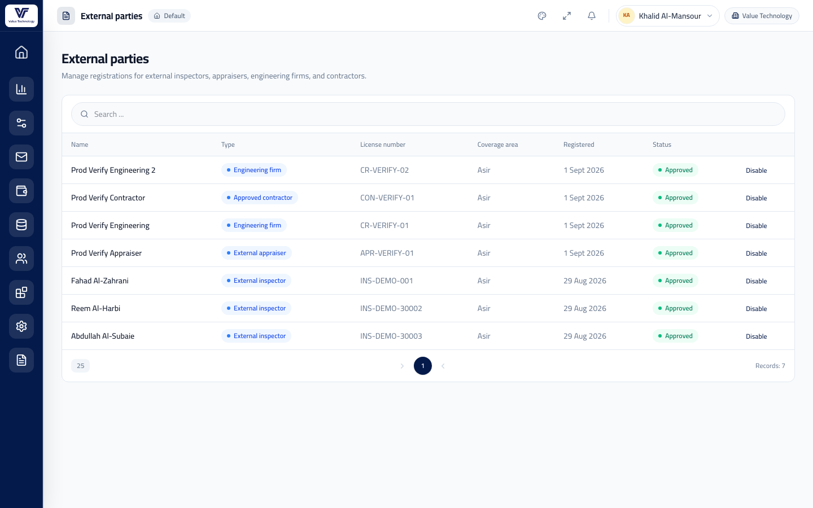The height and width of the screenshot is (508, 813).
Task: Open the Home icon in sidebar
Action: (x=21, y=52)
